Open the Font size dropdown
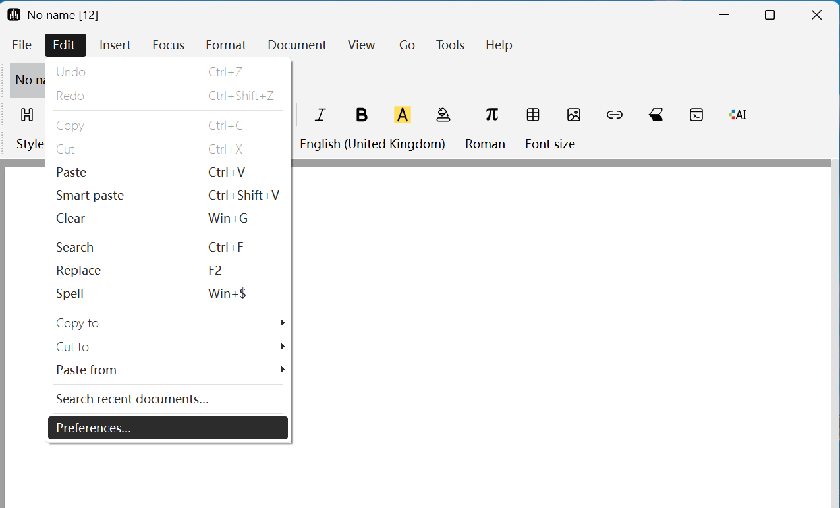This screenshot has width=840, height=508. click(549, 144)
